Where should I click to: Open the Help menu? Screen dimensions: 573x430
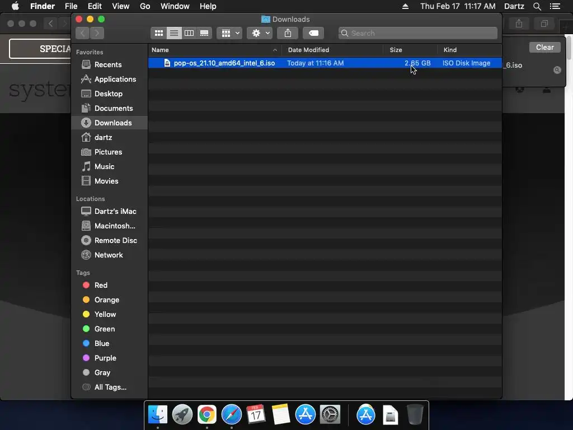click(x=208, y=6)
